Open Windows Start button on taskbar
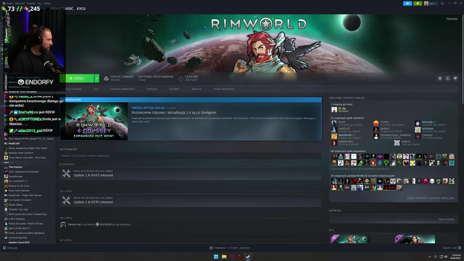Screen dimensions: 464x261 point(216,257)
